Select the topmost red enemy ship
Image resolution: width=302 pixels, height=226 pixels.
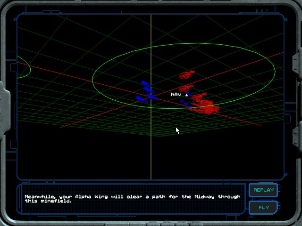[x=187, y=74]
